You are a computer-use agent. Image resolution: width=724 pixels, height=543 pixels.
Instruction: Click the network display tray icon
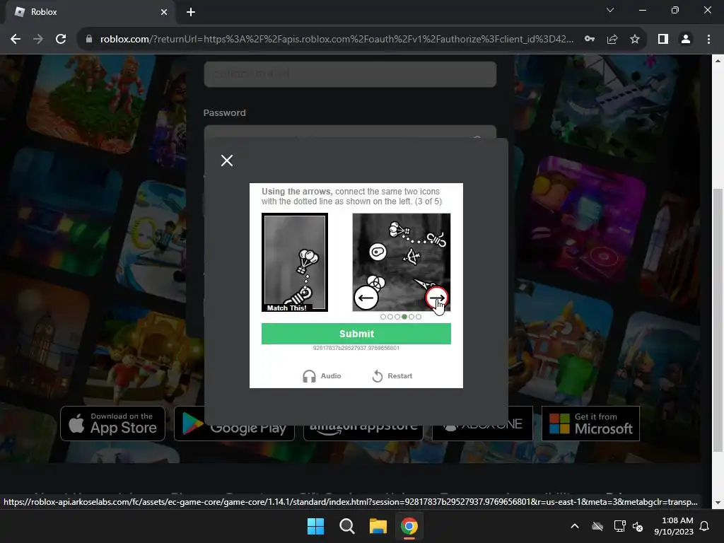[619, 526]
